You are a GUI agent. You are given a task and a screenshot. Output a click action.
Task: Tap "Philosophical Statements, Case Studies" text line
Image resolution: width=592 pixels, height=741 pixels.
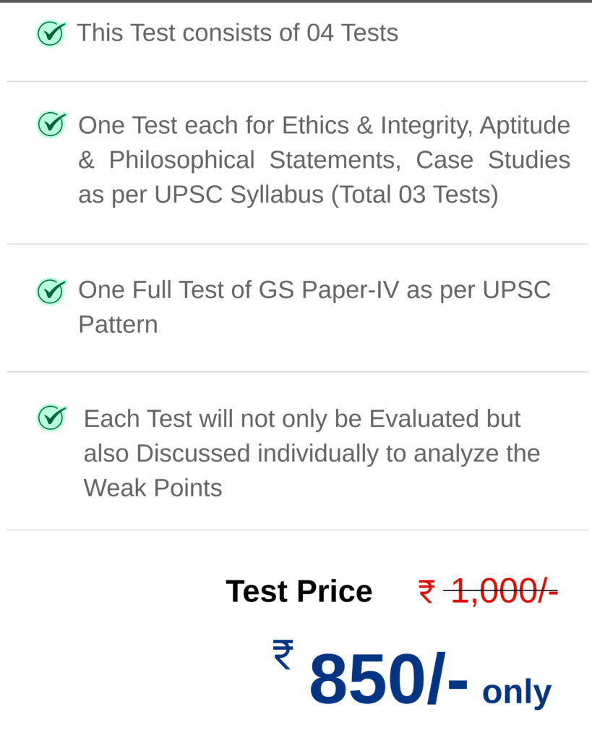[x=324, y=160]
